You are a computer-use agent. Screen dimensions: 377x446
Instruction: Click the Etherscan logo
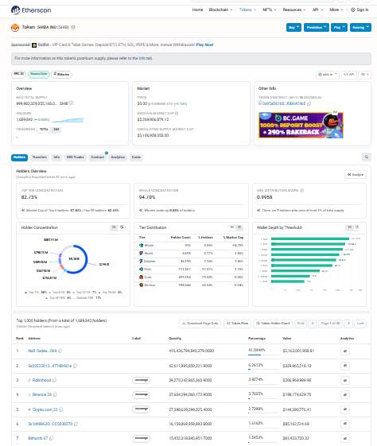[31, 10]
